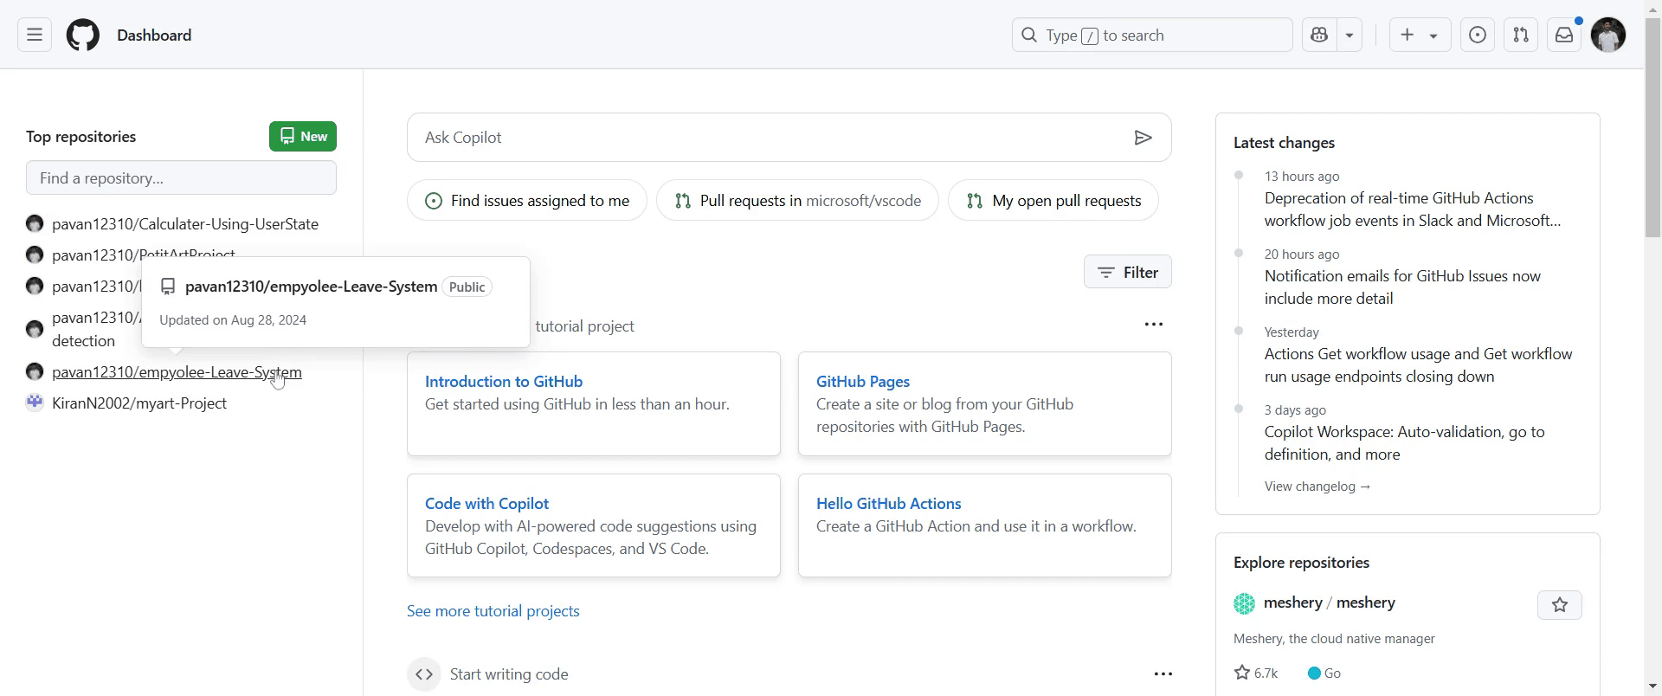Click the green New repository button

point(303,137)
